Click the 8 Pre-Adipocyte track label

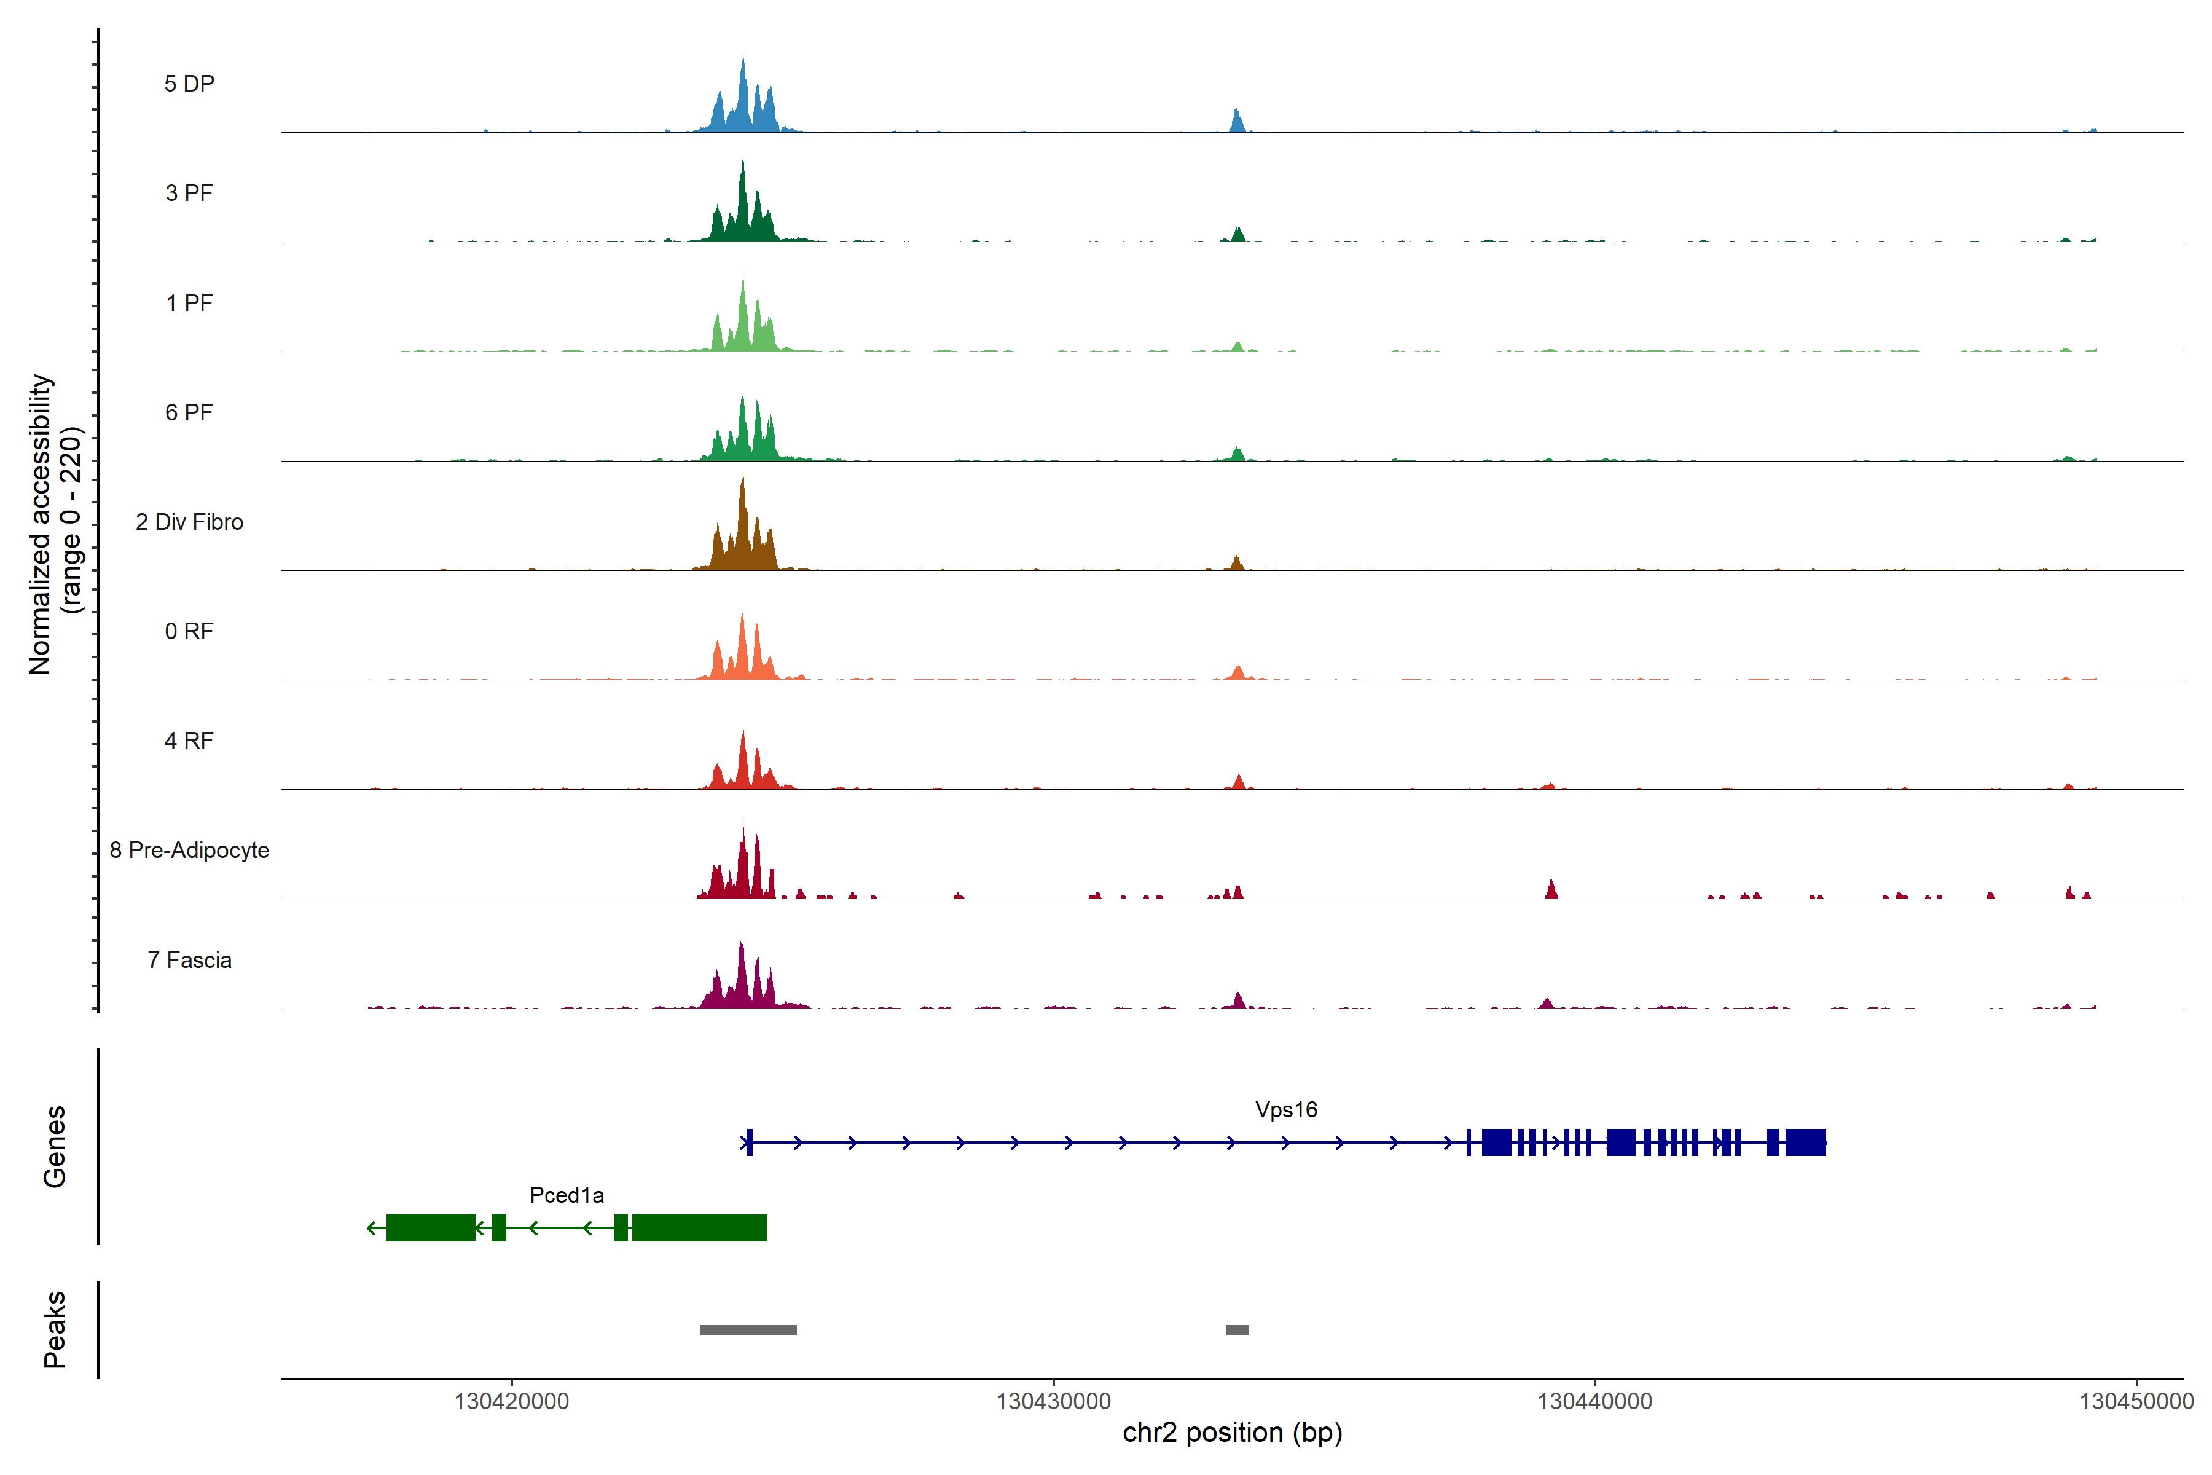click(189, 851)
